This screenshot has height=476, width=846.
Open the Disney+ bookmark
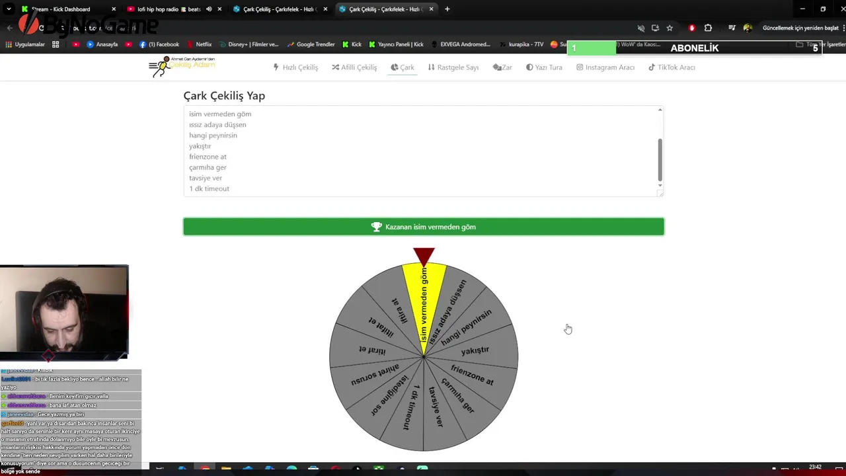(249, 44)
